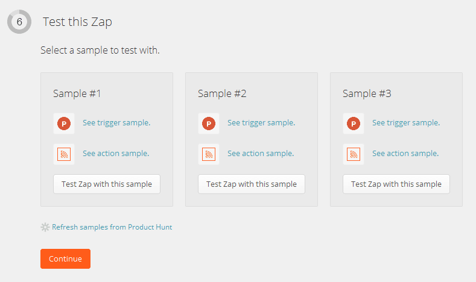The image size is (476, 282).
Task: Click the Product Hunt icon in Sample #3
Action: [354, 124]
